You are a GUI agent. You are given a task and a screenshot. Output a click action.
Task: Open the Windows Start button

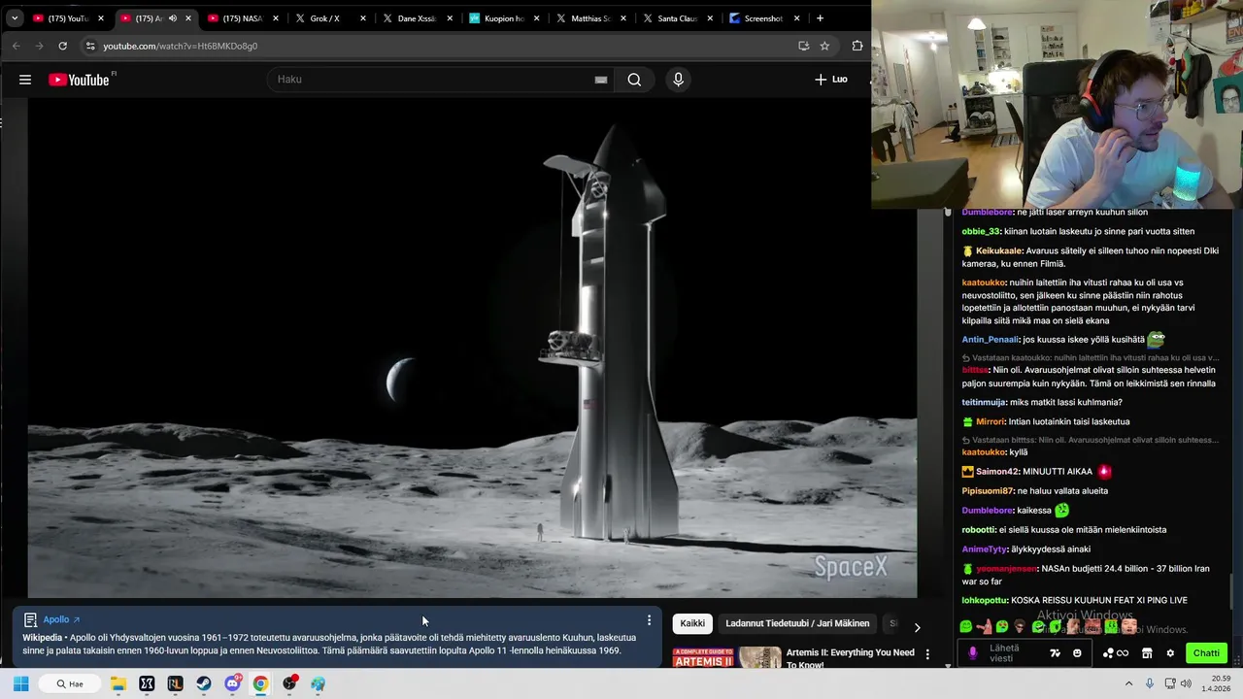pyautogui.click(x=20, y=683)
